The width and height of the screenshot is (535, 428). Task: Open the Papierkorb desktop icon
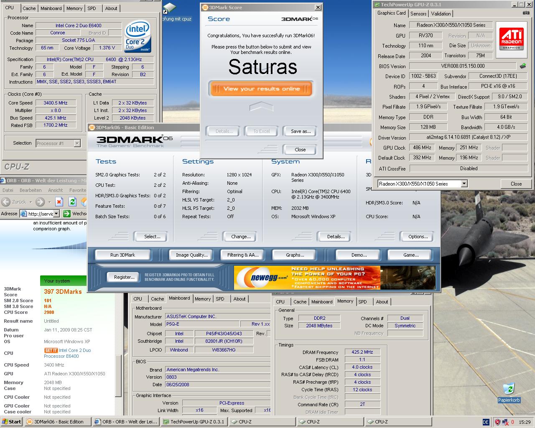tap(509, 393)
